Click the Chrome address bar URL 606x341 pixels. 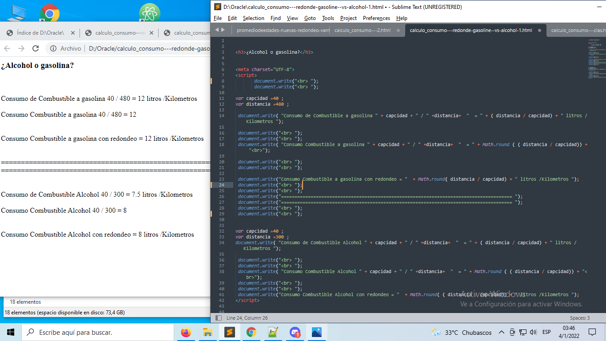149,48
